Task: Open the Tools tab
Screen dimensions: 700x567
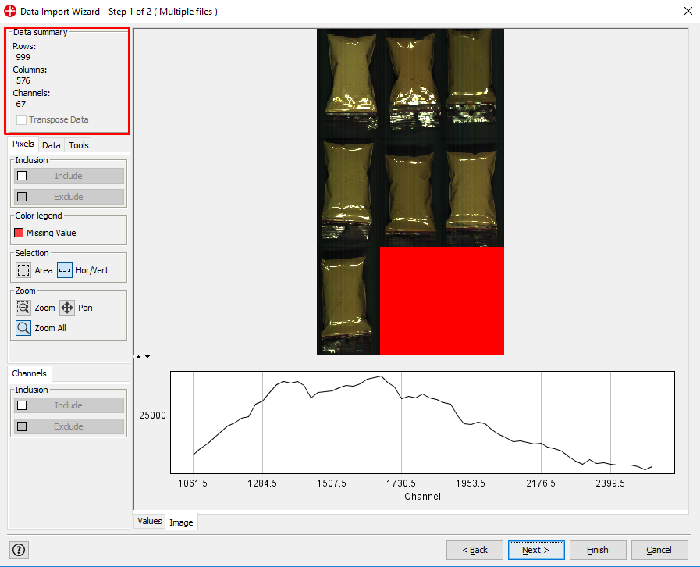Action: click(79, 145)
